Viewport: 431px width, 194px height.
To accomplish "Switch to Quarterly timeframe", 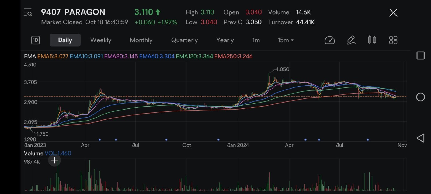I will coord(185,40).
